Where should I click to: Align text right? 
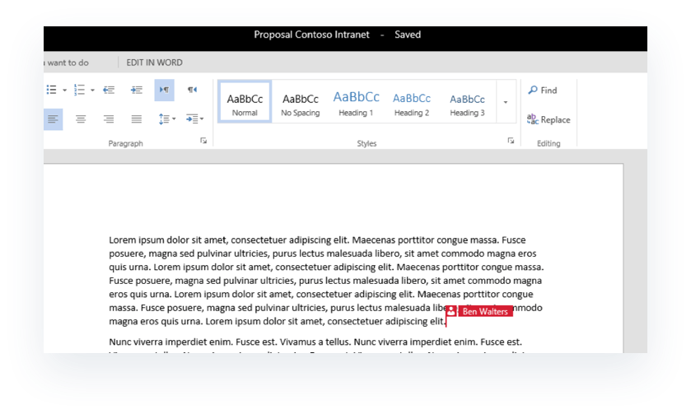coord(109,119)
